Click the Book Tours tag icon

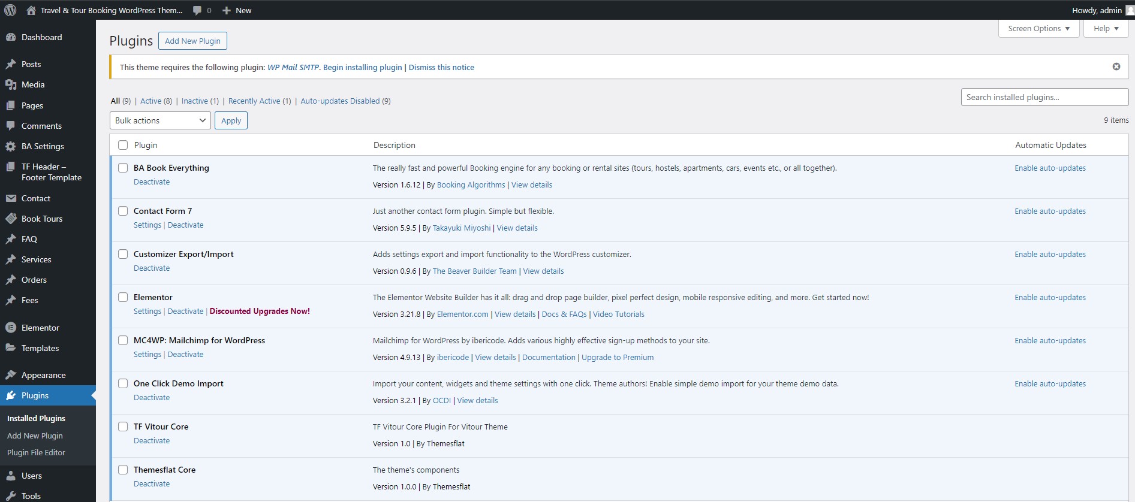point(11,219)
